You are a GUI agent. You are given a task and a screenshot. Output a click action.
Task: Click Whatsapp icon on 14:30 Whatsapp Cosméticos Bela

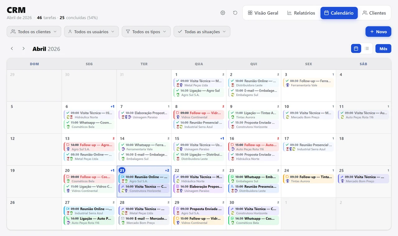coord(232,219)
